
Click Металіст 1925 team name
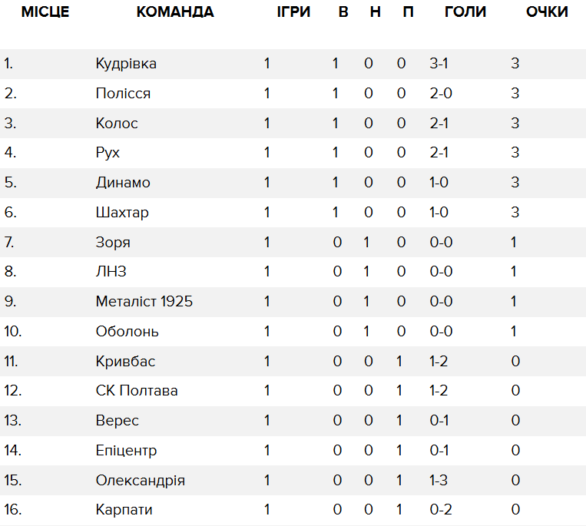click(144, 302)
